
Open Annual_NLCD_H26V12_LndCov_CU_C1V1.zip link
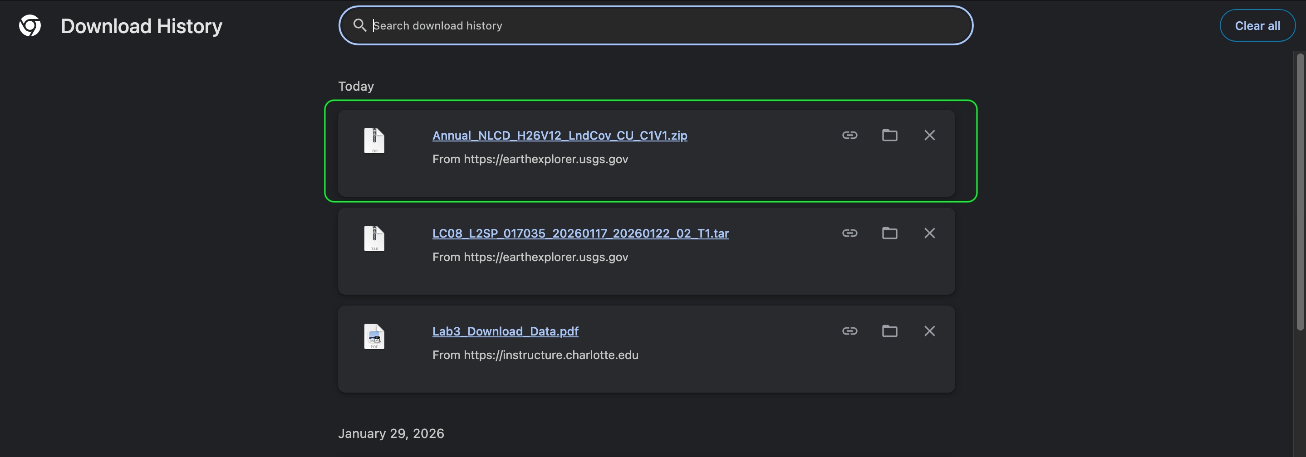pos(559,135)
